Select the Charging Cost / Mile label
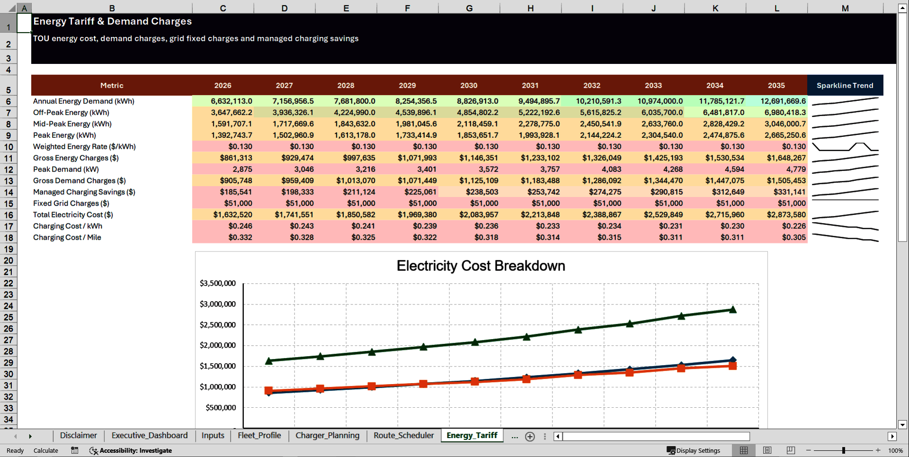This screenshot has width=909, height=457. 67,238
